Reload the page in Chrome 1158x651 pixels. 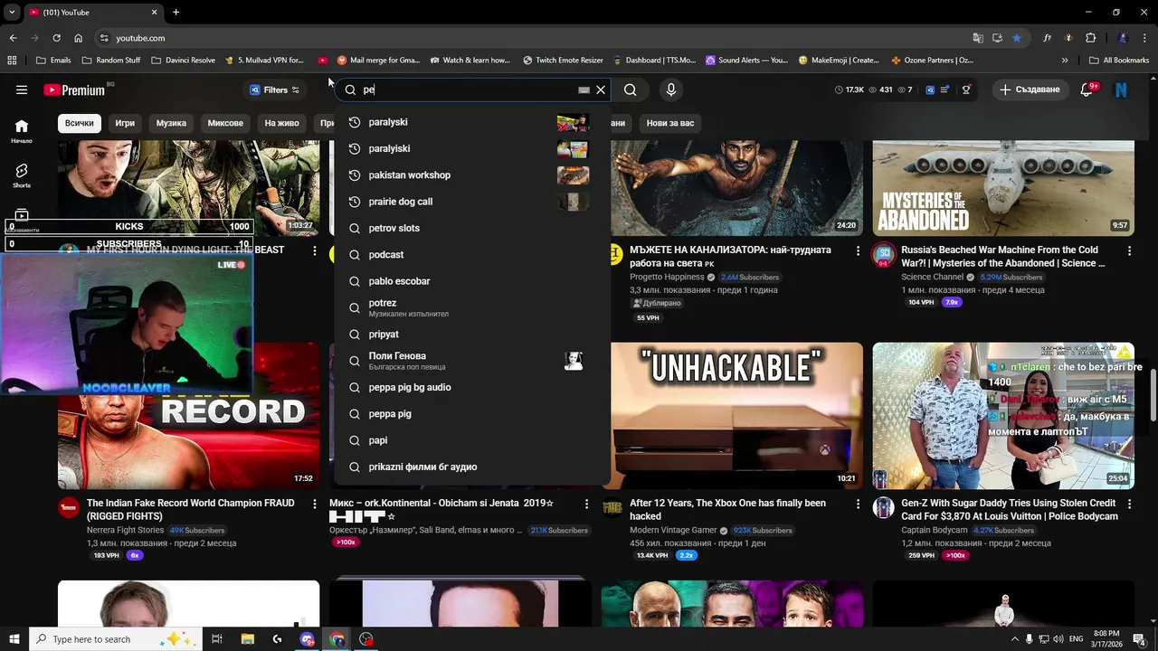click(x=56, y=38)
